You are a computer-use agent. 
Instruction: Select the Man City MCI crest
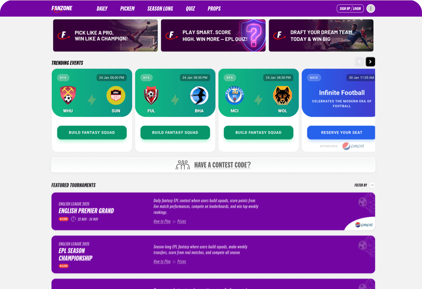[x=235, y=95]
